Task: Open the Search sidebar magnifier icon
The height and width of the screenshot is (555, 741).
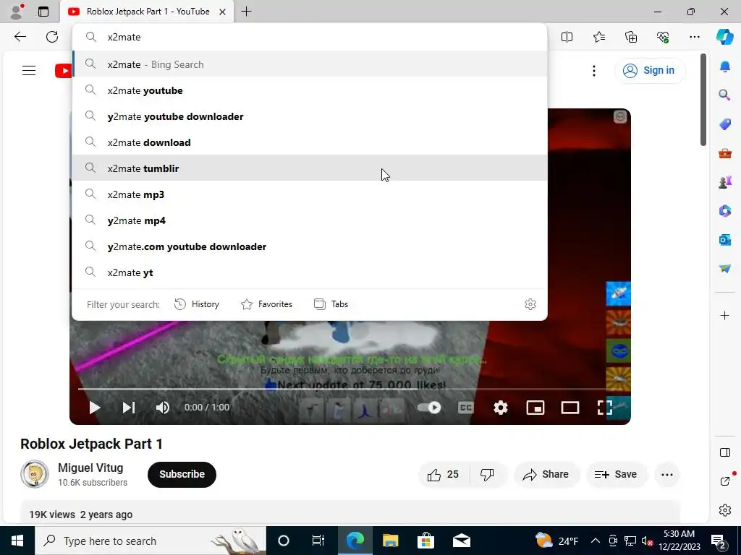Action: point(724,95)
